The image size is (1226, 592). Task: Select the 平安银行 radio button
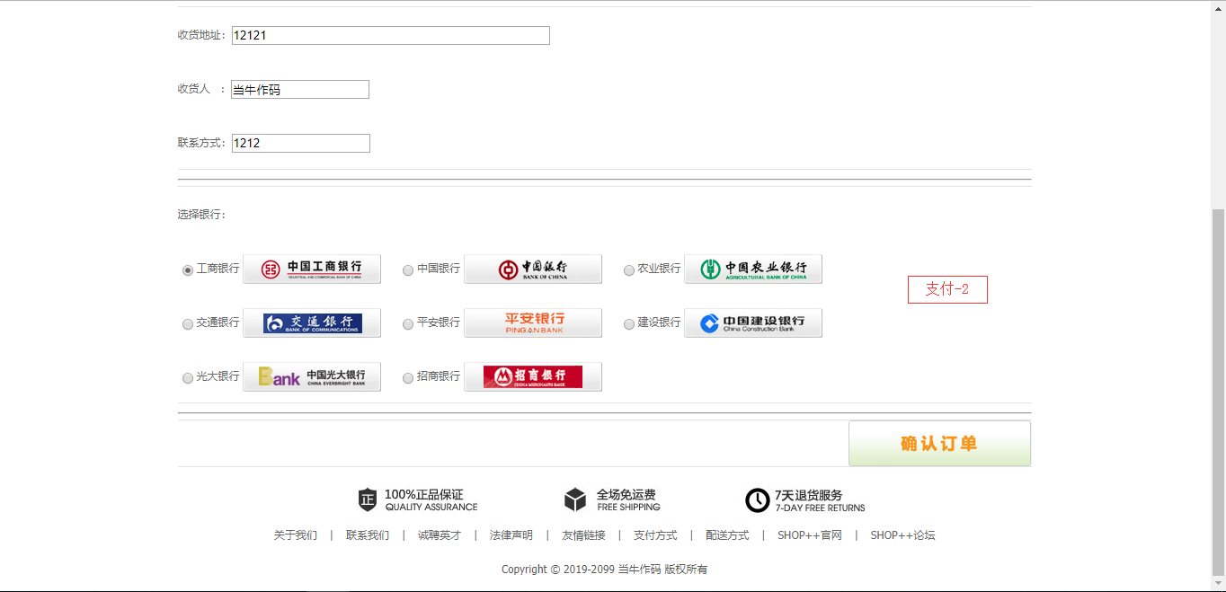tap(408, 324)
